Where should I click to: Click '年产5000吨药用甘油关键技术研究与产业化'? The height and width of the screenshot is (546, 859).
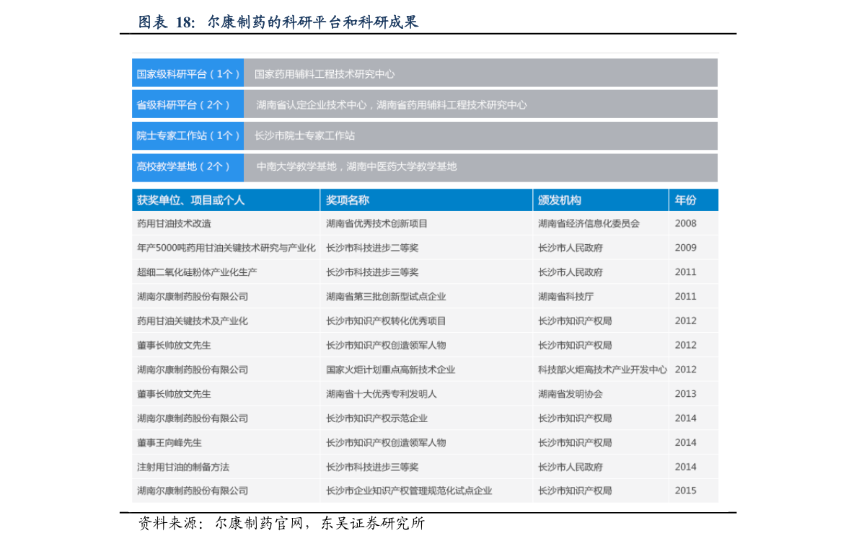[x=226, y=248]
